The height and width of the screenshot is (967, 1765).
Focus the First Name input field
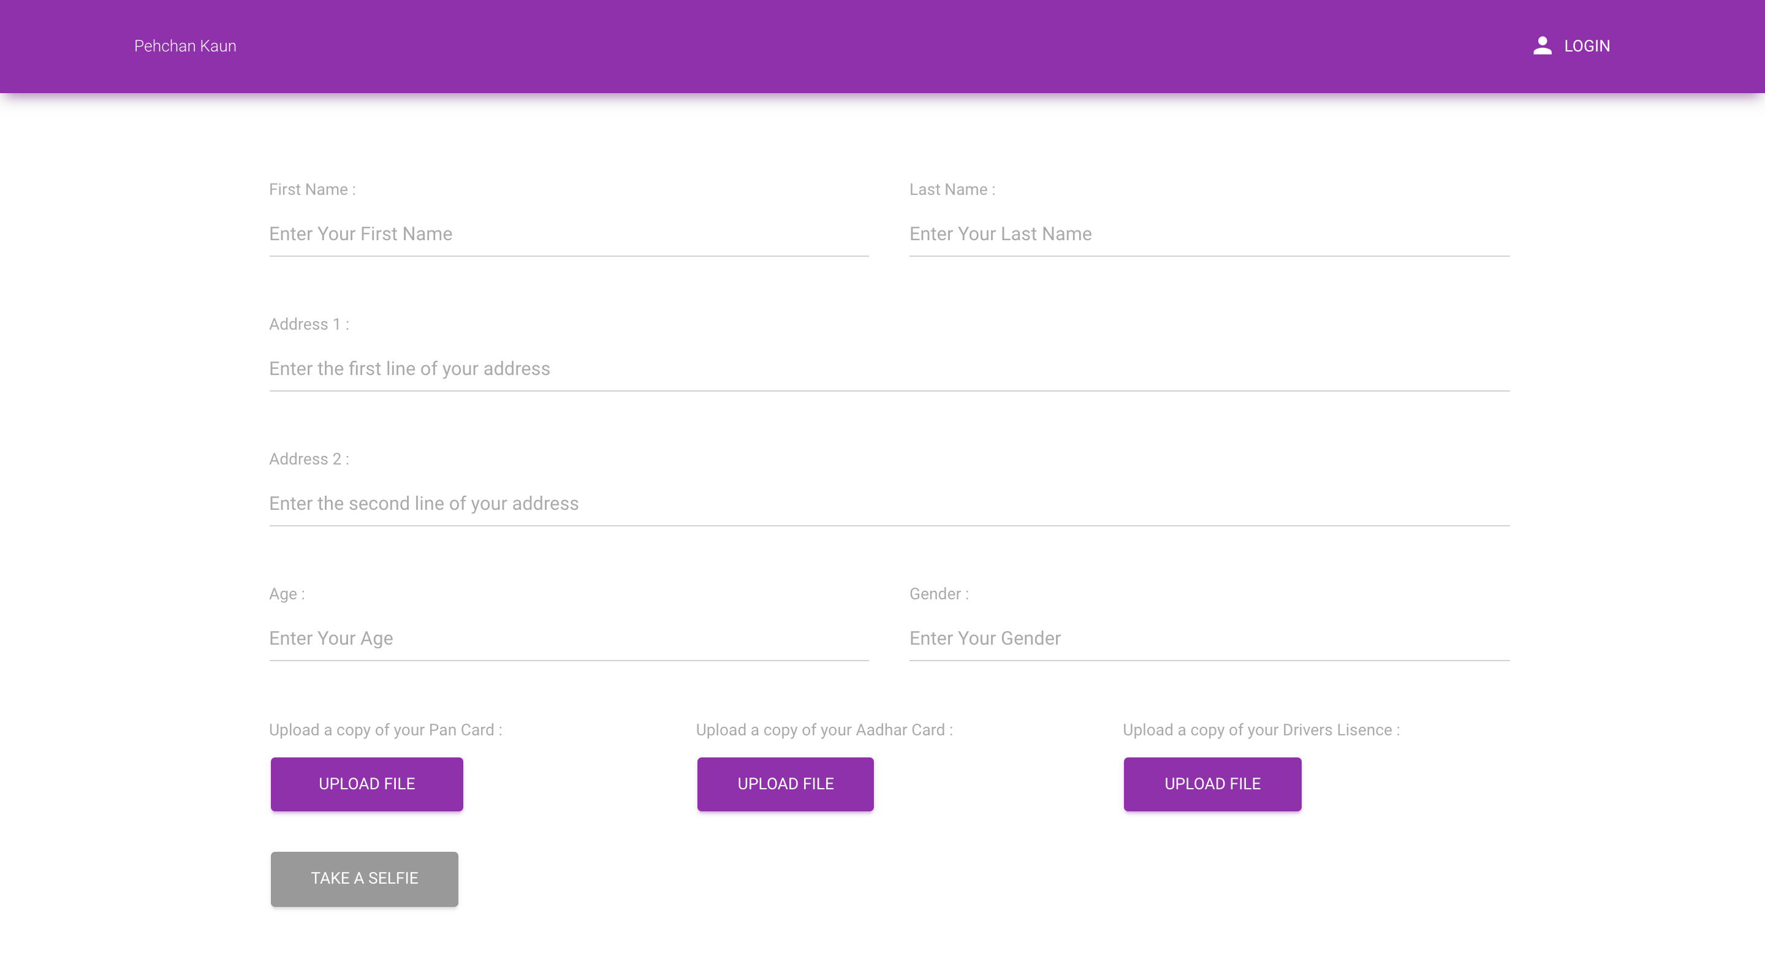(569, 234)
